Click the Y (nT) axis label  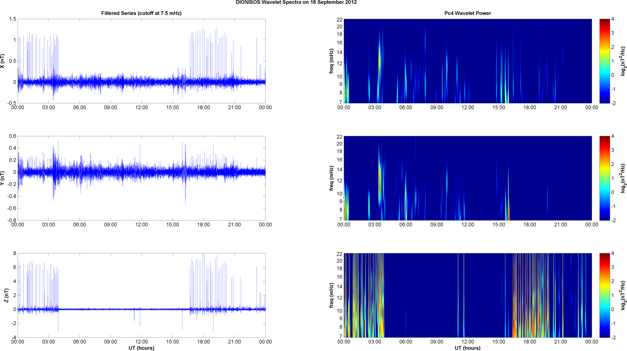coord(2,178)
